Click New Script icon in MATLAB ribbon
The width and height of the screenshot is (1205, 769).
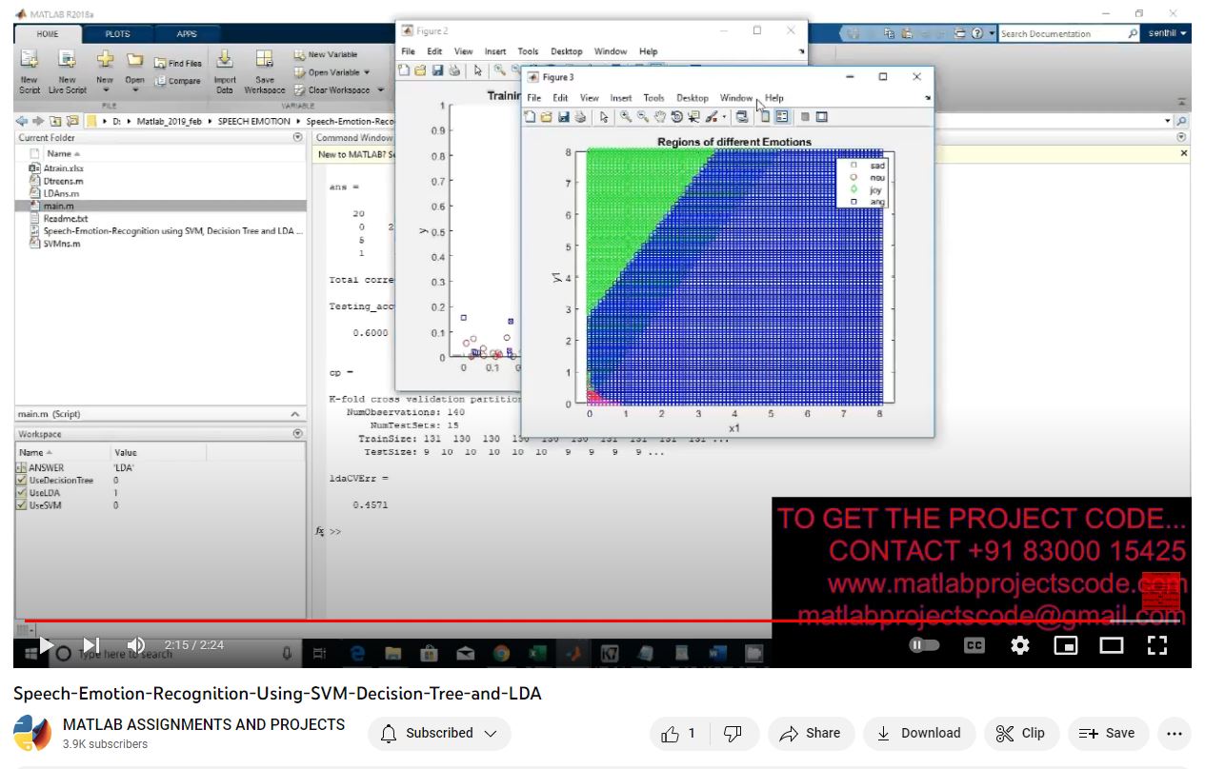point(30,60)
